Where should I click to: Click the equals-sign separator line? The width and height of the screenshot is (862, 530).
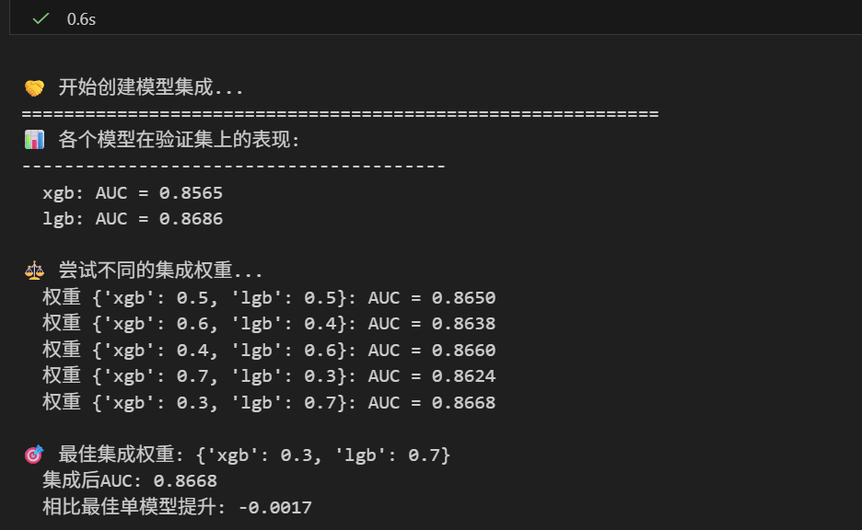(341, 114)
